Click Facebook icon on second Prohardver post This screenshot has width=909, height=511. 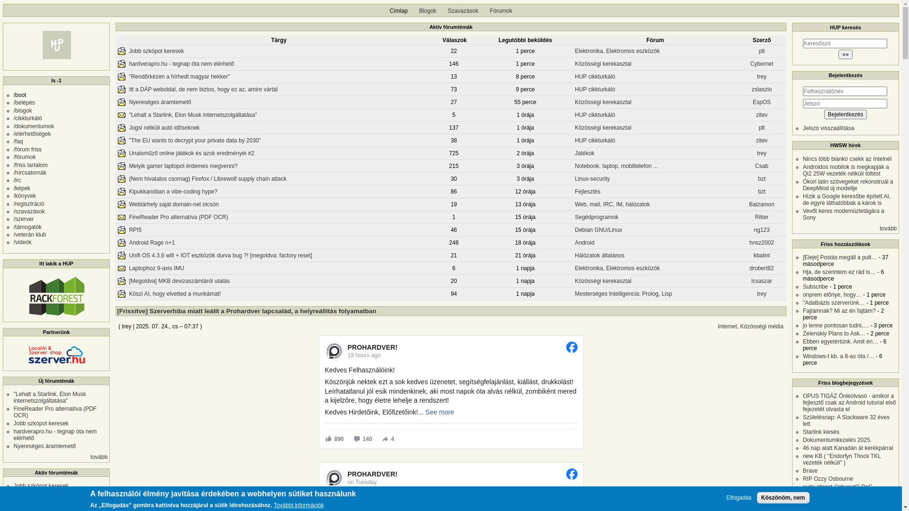coord(571,474)
